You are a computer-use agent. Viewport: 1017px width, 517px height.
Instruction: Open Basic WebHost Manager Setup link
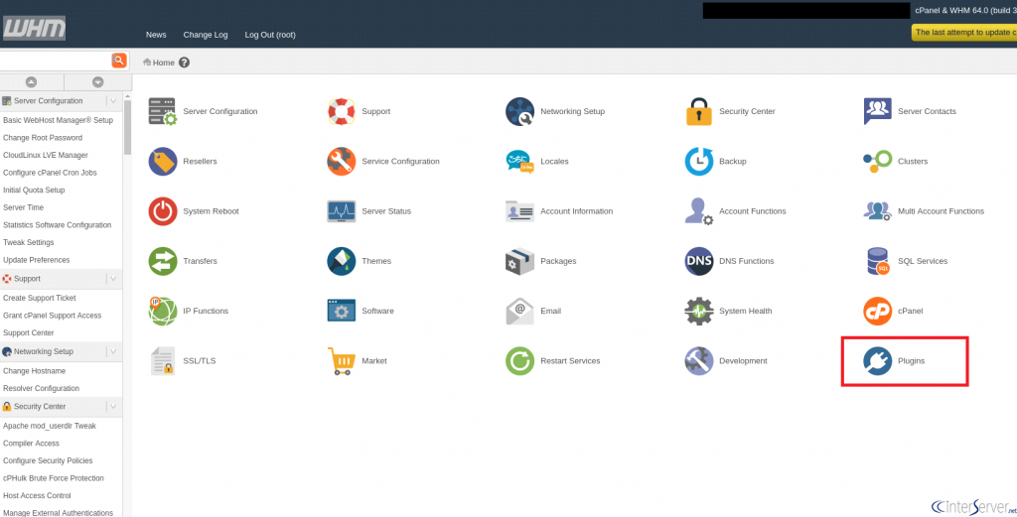click(x=58, y=120)
